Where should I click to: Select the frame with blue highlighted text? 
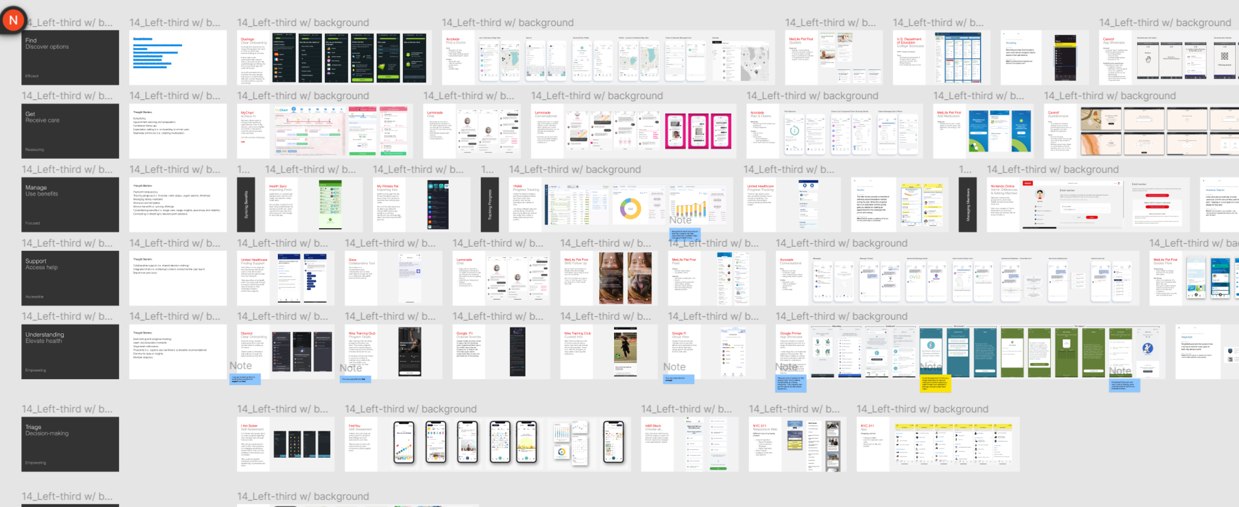pyautogui.click(x=177, y=58)
